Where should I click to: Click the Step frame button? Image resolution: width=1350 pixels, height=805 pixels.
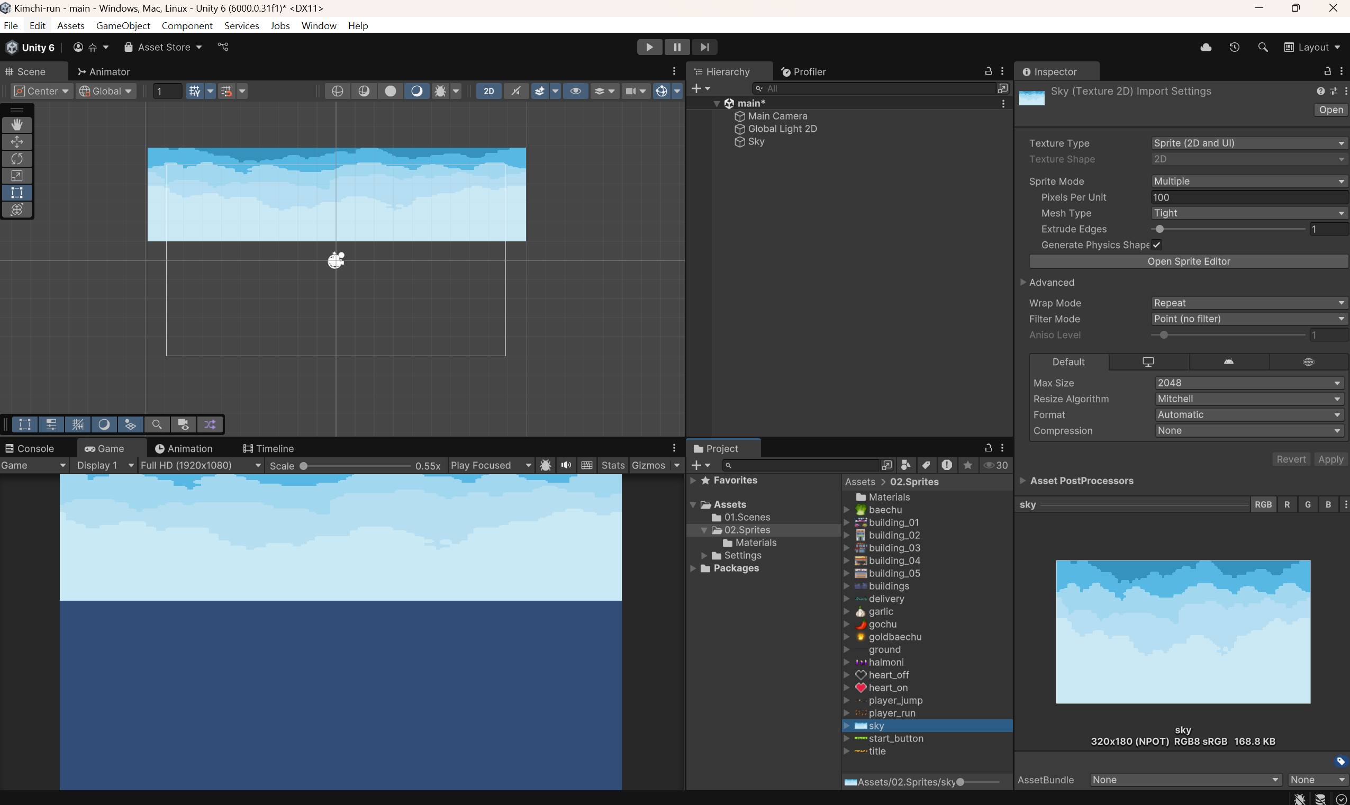coord(704,47)
